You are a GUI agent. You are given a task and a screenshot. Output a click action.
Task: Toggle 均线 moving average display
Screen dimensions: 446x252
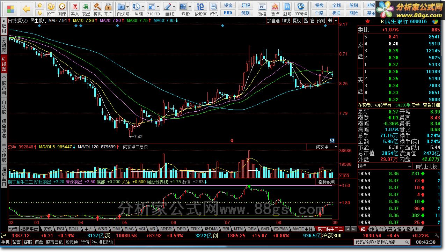coord(286,21)
